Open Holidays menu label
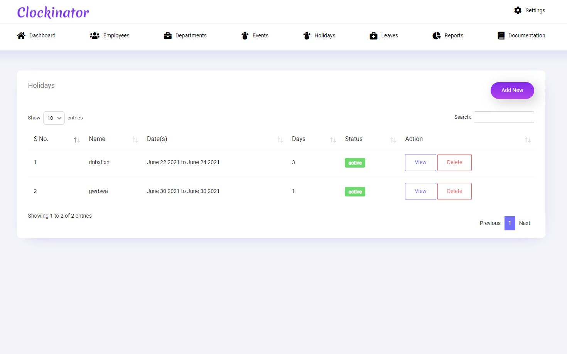 (325, 35)
